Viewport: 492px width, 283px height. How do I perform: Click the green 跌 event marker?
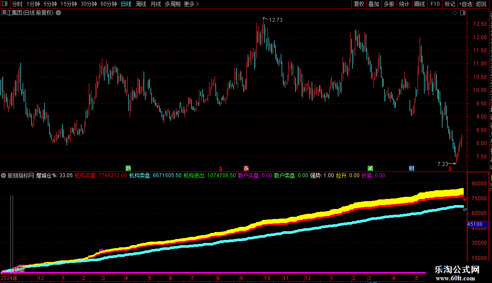[128, 168]
